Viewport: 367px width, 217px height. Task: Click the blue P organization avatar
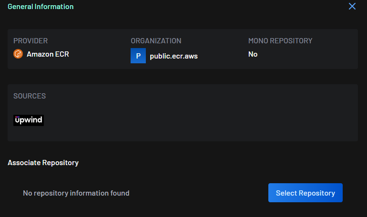[138, 56]
